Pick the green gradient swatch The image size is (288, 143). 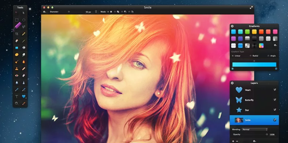(247, 32)
